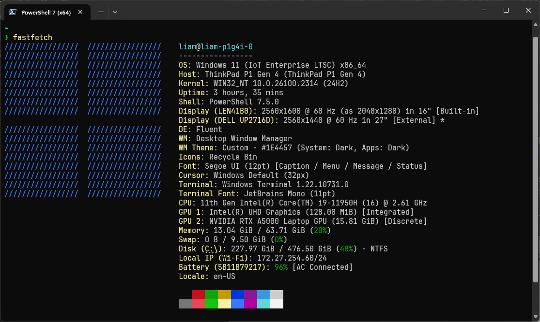This screenshot has width=540, height=322.
Task: Click the white swatch in bottom row
Action: point(277,304)
